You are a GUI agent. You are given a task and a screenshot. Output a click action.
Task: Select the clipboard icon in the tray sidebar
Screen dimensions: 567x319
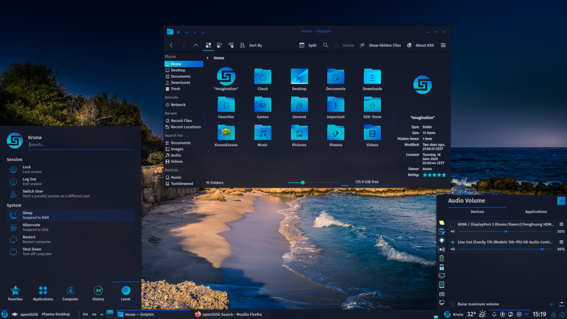pyautogui.click(x=441, y=231)
